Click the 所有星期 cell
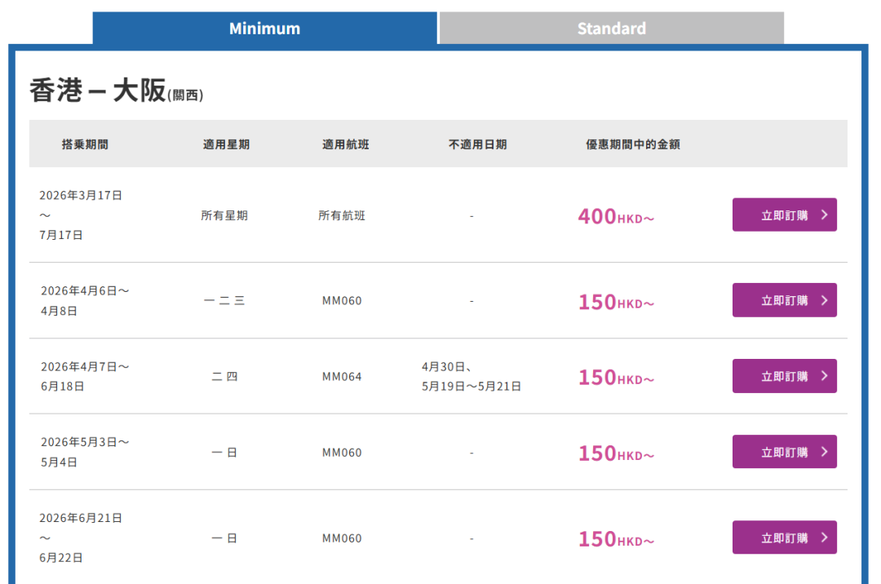881x584 pixels. click(x=224, y=215)
